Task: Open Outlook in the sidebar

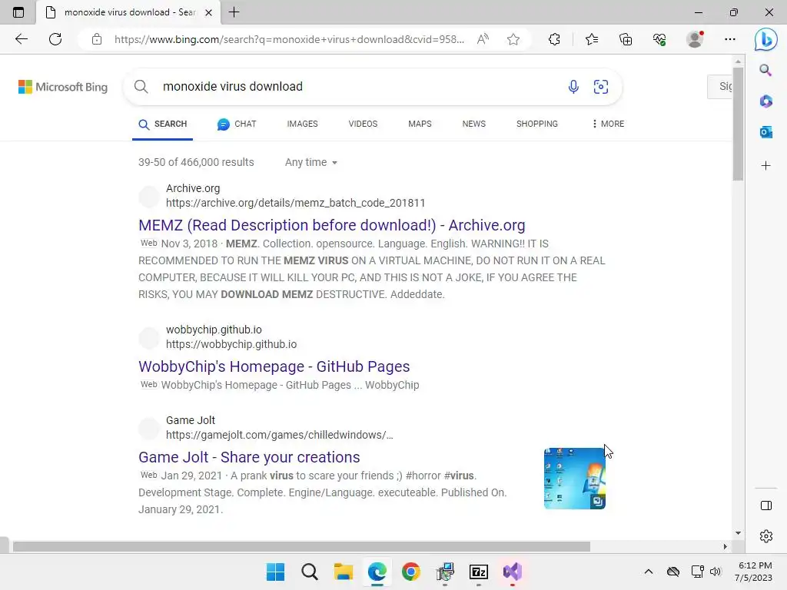Action: coord(765,132)
